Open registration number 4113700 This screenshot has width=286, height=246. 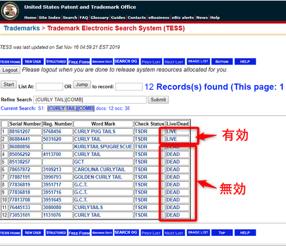(52, 154)
